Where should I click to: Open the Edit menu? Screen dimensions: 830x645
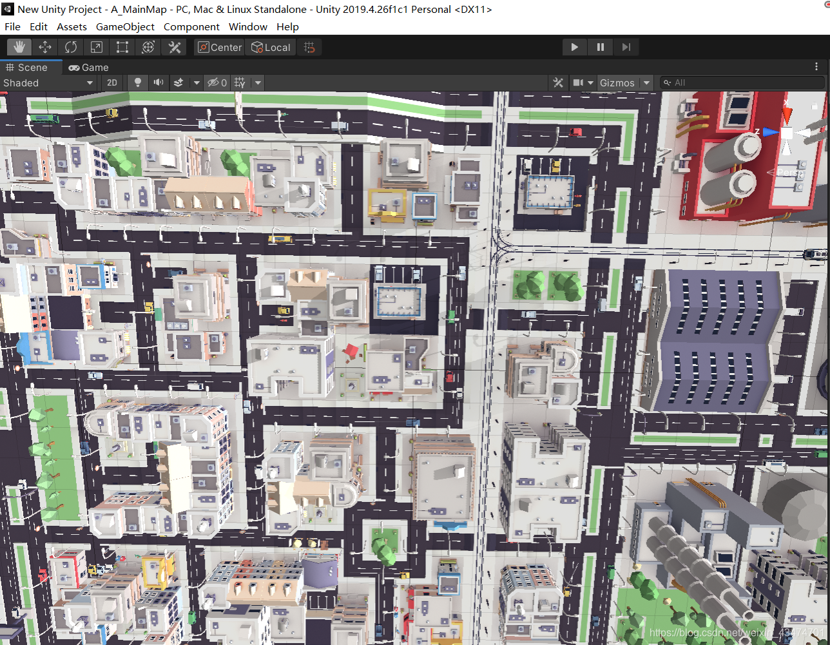[39, 26]
